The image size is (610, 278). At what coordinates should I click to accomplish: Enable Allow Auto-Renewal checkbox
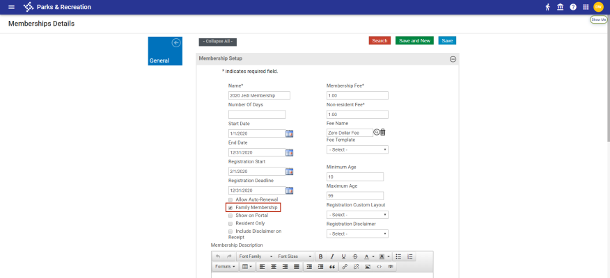[230, 199]
